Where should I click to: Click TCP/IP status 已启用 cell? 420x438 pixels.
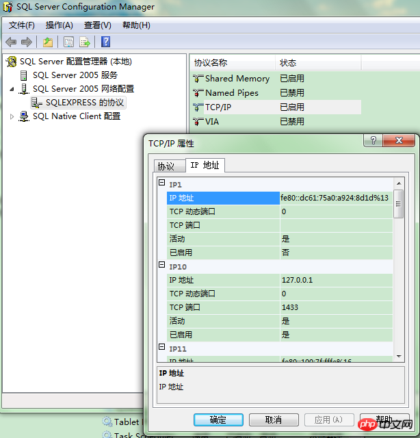pyautogui.click(x=292, y=107)
